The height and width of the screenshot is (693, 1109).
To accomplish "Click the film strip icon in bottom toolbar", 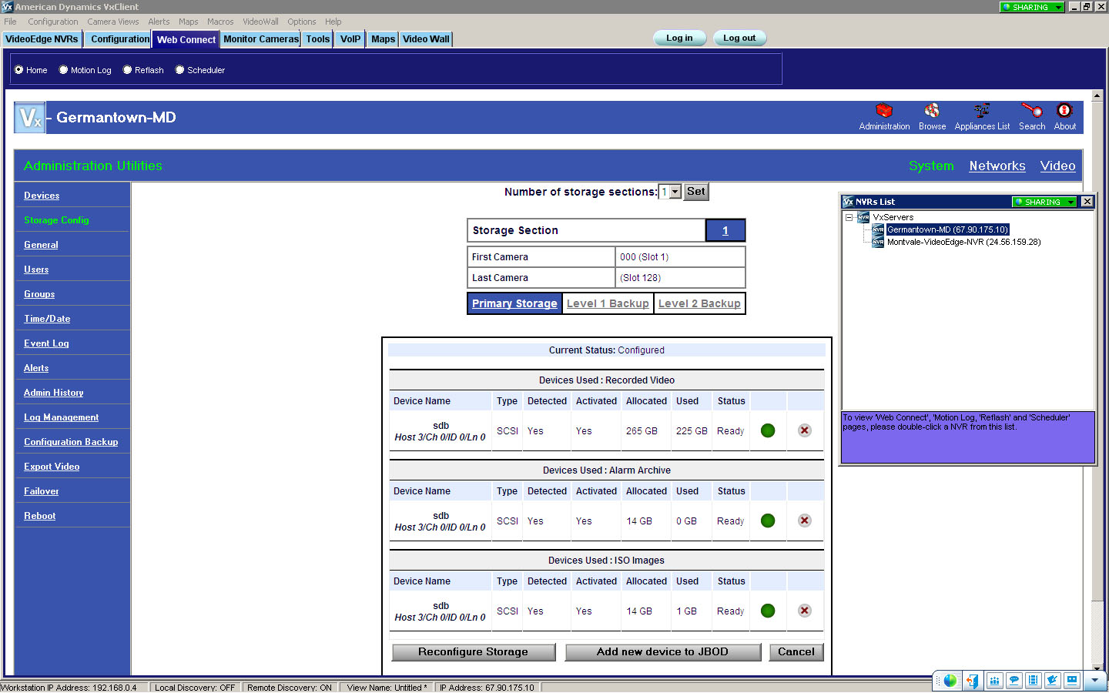I will [x=1033, y=681].
